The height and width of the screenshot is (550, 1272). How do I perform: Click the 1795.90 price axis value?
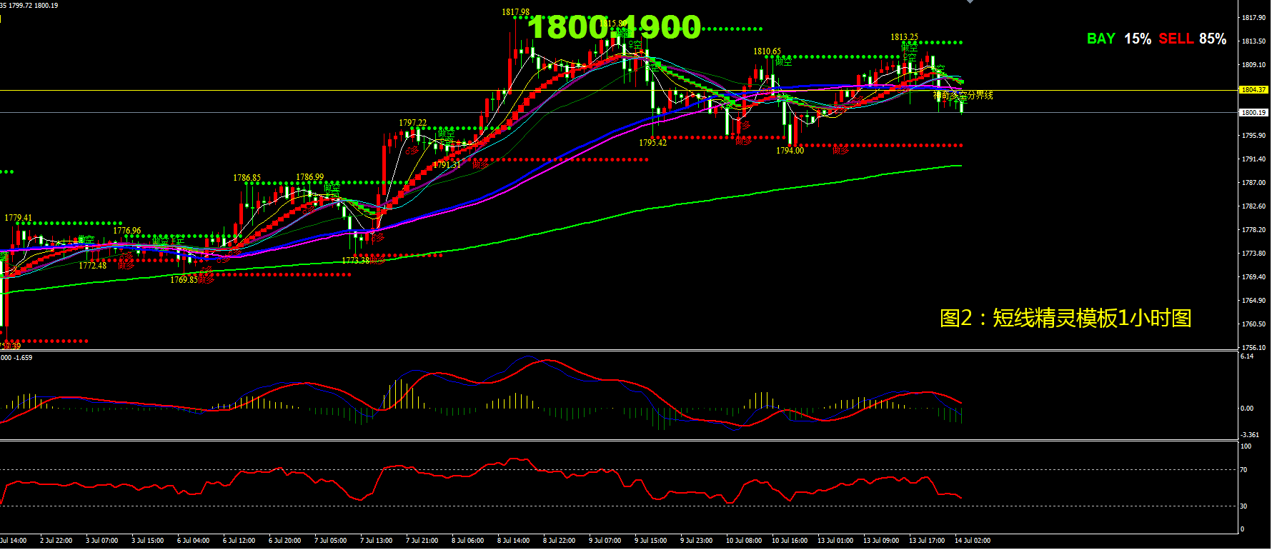pyautogui.click(x=1254, y=136)
